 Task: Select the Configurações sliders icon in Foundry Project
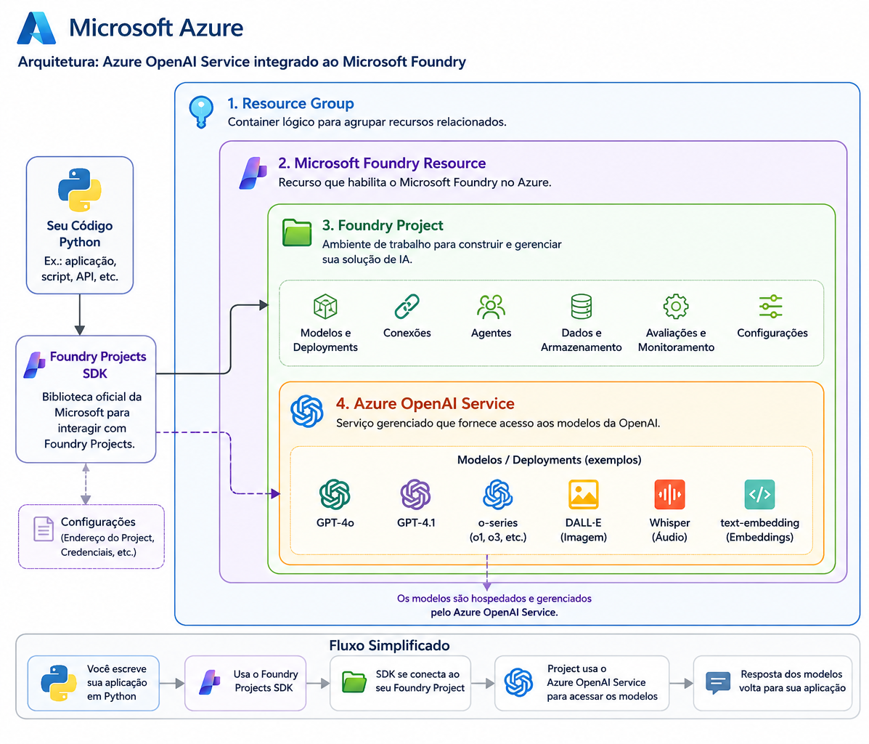pos(771,307)
